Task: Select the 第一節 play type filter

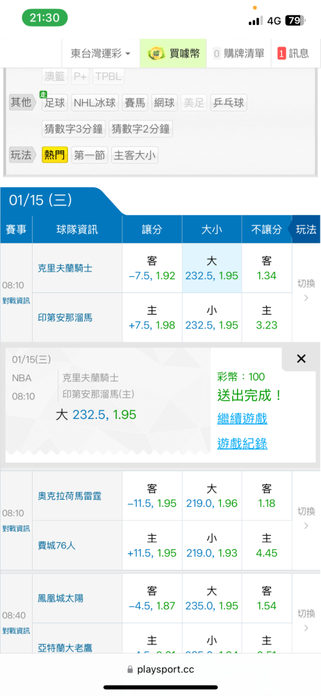Action: 90,155
